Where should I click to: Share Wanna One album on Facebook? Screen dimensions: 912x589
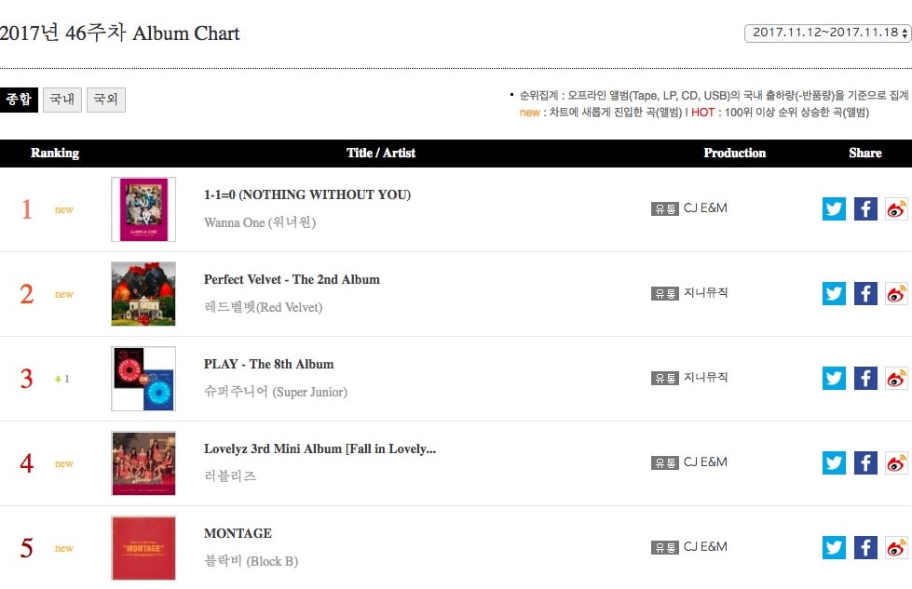click(x=865, y=208)
